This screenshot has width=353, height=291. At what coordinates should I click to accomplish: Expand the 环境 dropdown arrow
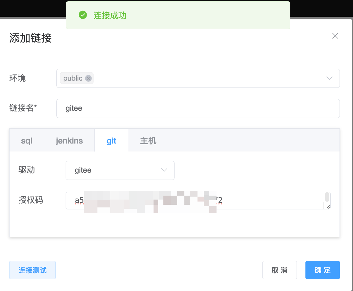329,78
